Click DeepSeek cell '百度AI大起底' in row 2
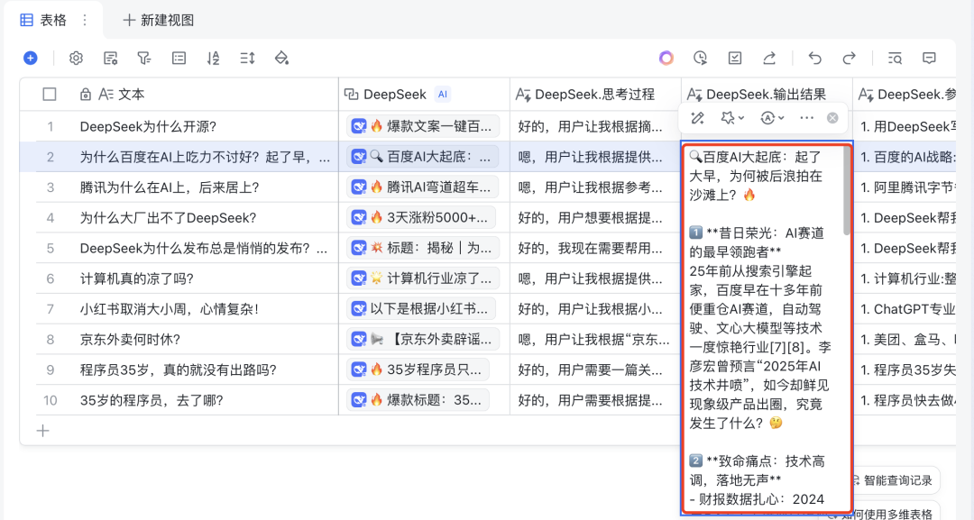974x520 pixels. [x=423, y=157]
